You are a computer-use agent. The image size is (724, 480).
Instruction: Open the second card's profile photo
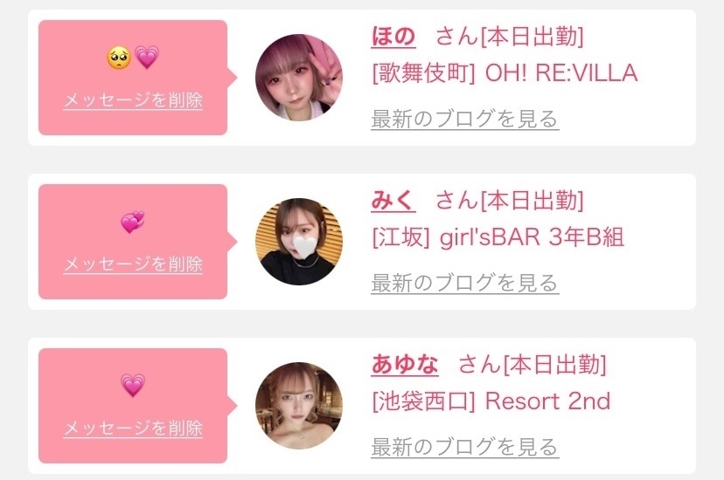pyautogui.click(x=299, y=242)
